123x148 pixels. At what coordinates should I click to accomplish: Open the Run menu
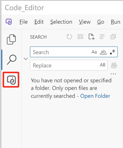116,22
